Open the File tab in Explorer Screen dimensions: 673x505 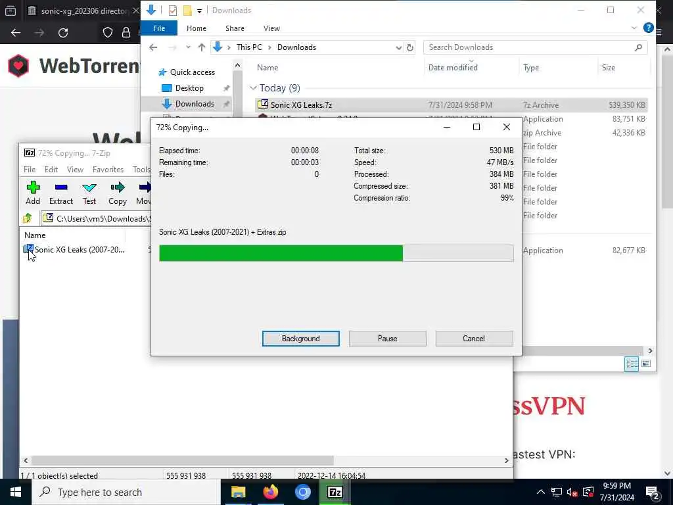click(159, 28)
